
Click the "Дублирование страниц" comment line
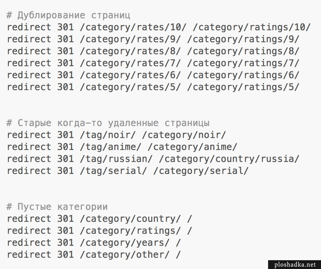click(x=68, y=15)
